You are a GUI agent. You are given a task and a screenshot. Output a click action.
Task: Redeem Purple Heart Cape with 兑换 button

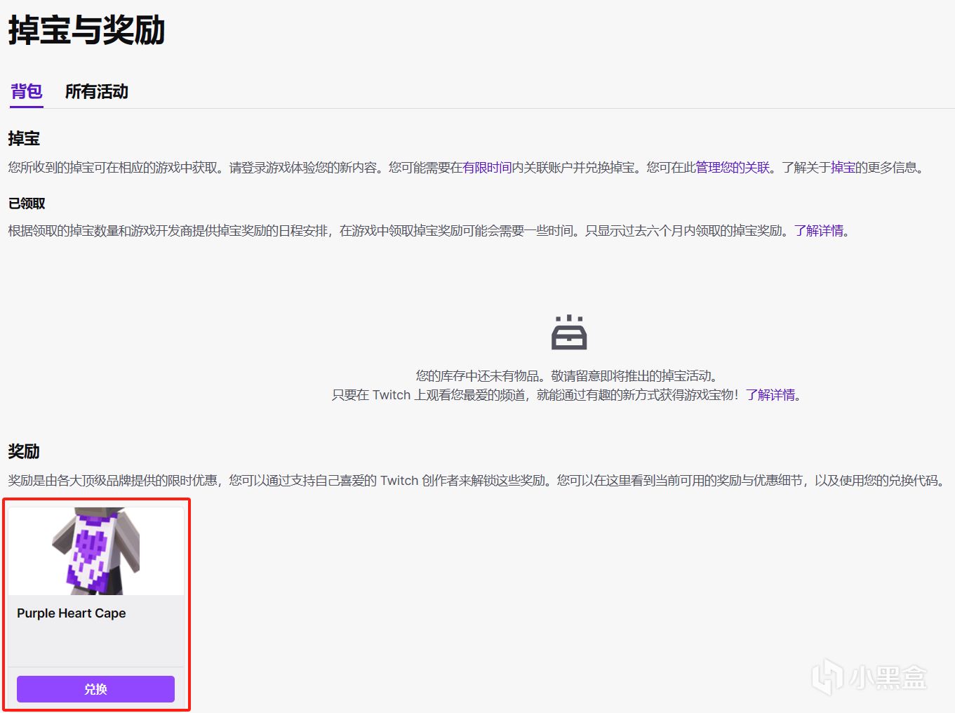coord(95,689)
